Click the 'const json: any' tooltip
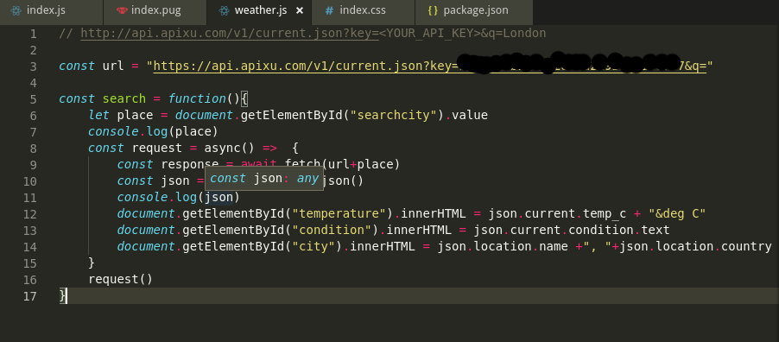779x342 pixels. pyautogui.click(x=264, y=179)
